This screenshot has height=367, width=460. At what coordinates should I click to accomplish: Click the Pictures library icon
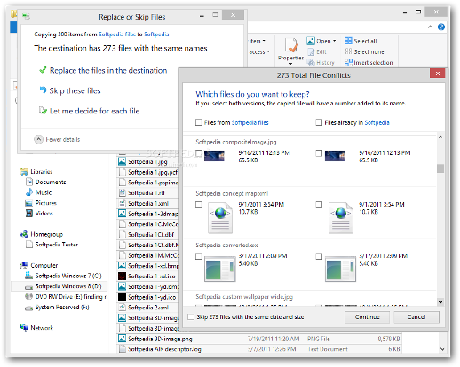click(29, 203)
